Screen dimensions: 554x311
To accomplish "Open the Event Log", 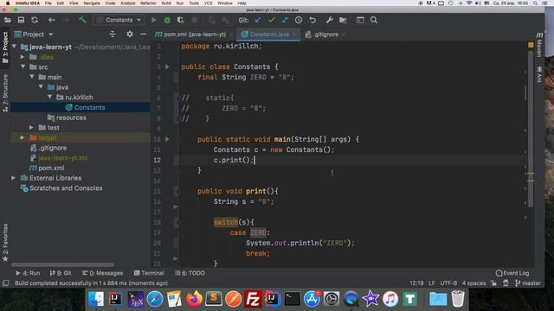I will click(x=512, y=273).
